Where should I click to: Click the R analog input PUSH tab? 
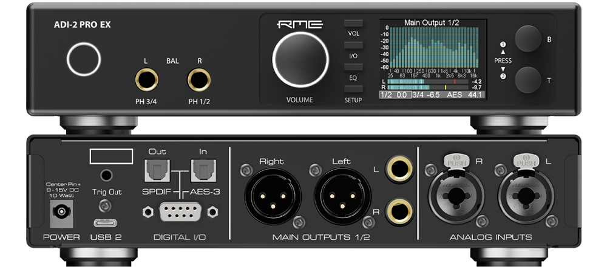click(456, 160)
